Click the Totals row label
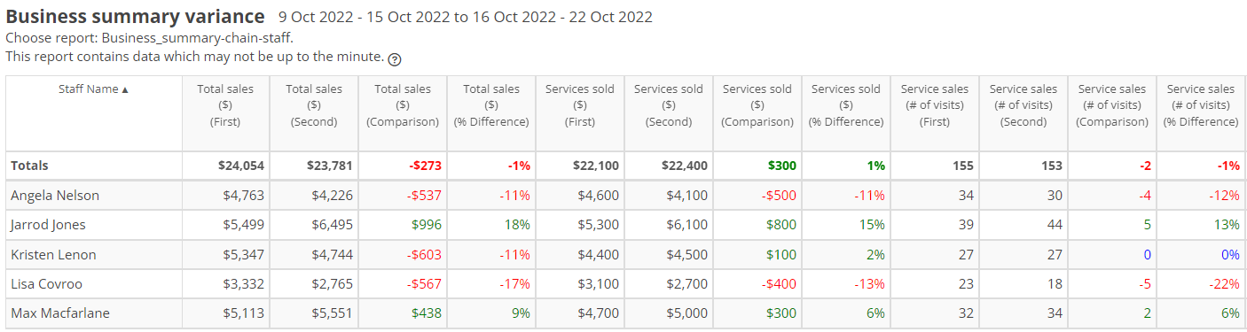This screenshot has height=332, width=1247. pos(29,166)
